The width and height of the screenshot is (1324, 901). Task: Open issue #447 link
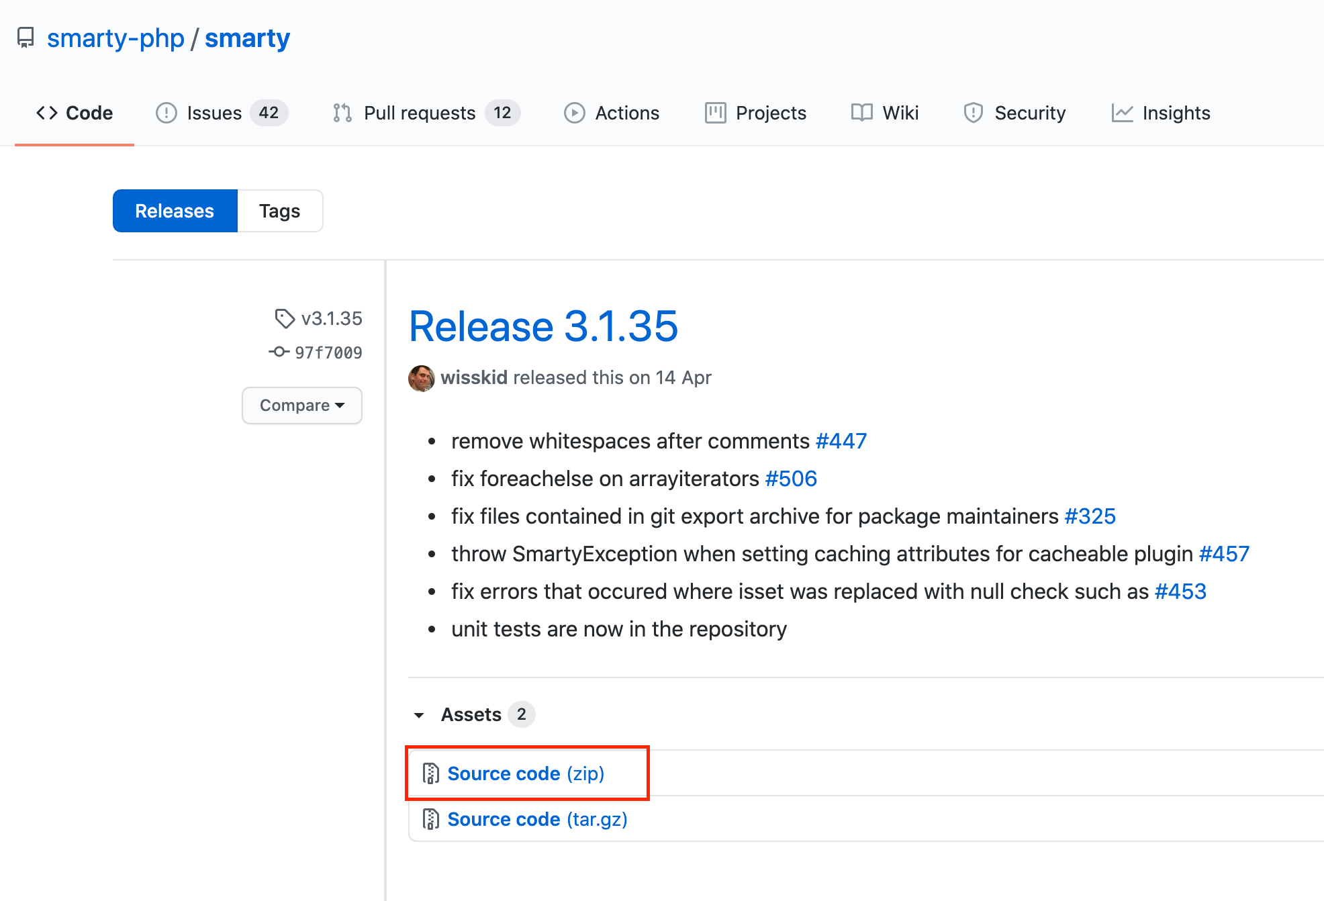click(841, 441)
